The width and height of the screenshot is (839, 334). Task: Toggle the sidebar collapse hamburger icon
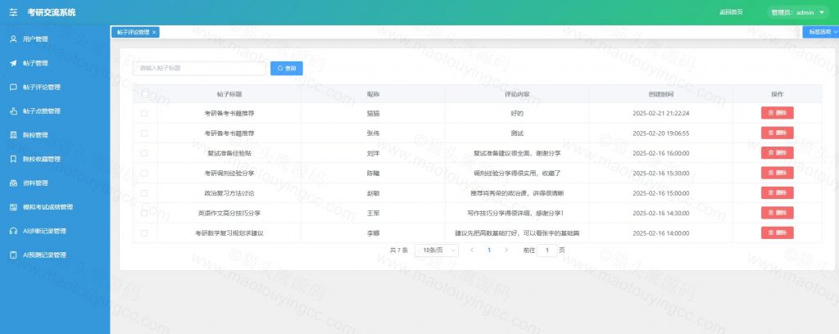(13, 12)
